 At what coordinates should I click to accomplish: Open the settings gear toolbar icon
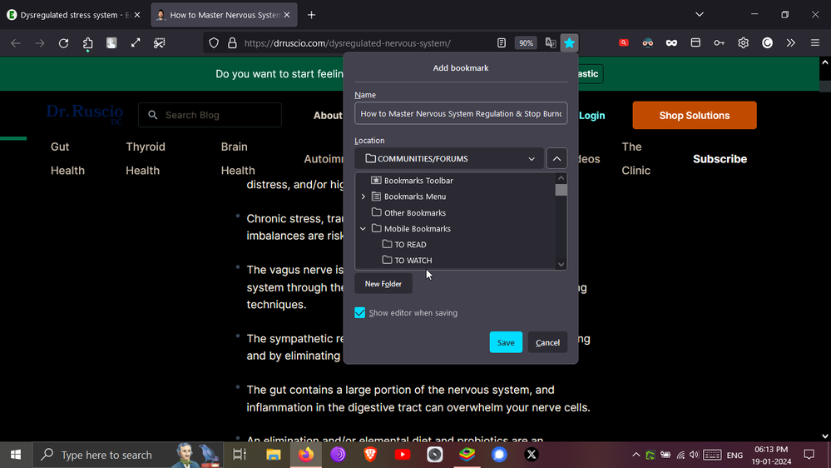[743, 43]
